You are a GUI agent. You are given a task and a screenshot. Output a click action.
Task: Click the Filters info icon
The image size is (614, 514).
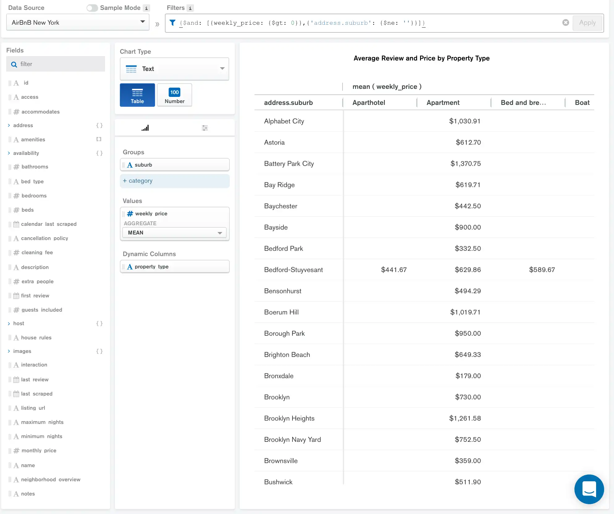point(190,8)
